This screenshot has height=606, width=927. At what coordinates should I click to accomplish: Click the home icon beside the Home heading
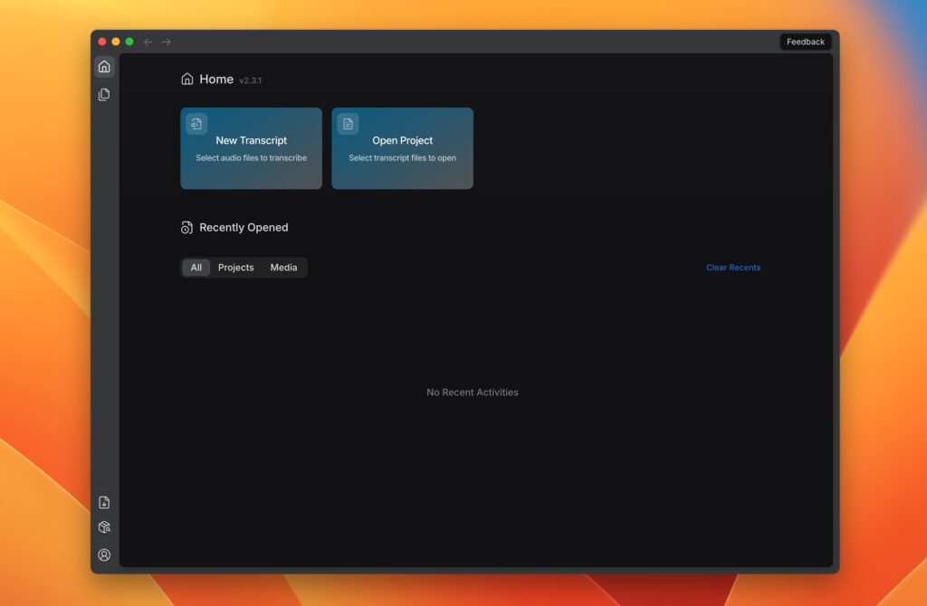186,79
